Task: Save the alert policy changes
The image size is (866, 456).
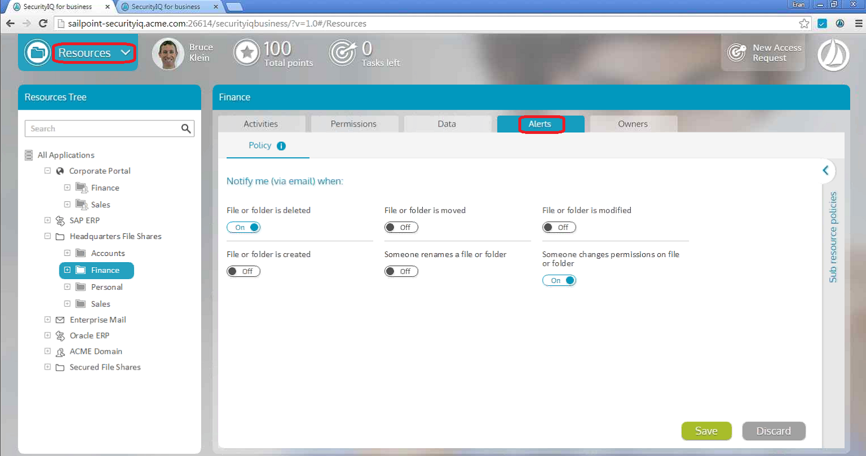Action: click(707, 431)
